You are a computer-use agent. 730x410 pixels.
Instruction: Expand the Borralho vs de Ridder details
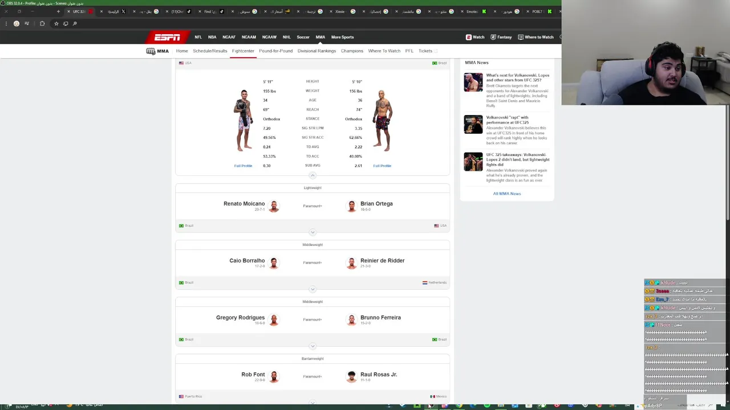point(313,289)
